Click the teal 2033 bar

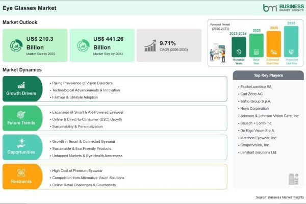point(291,42)
